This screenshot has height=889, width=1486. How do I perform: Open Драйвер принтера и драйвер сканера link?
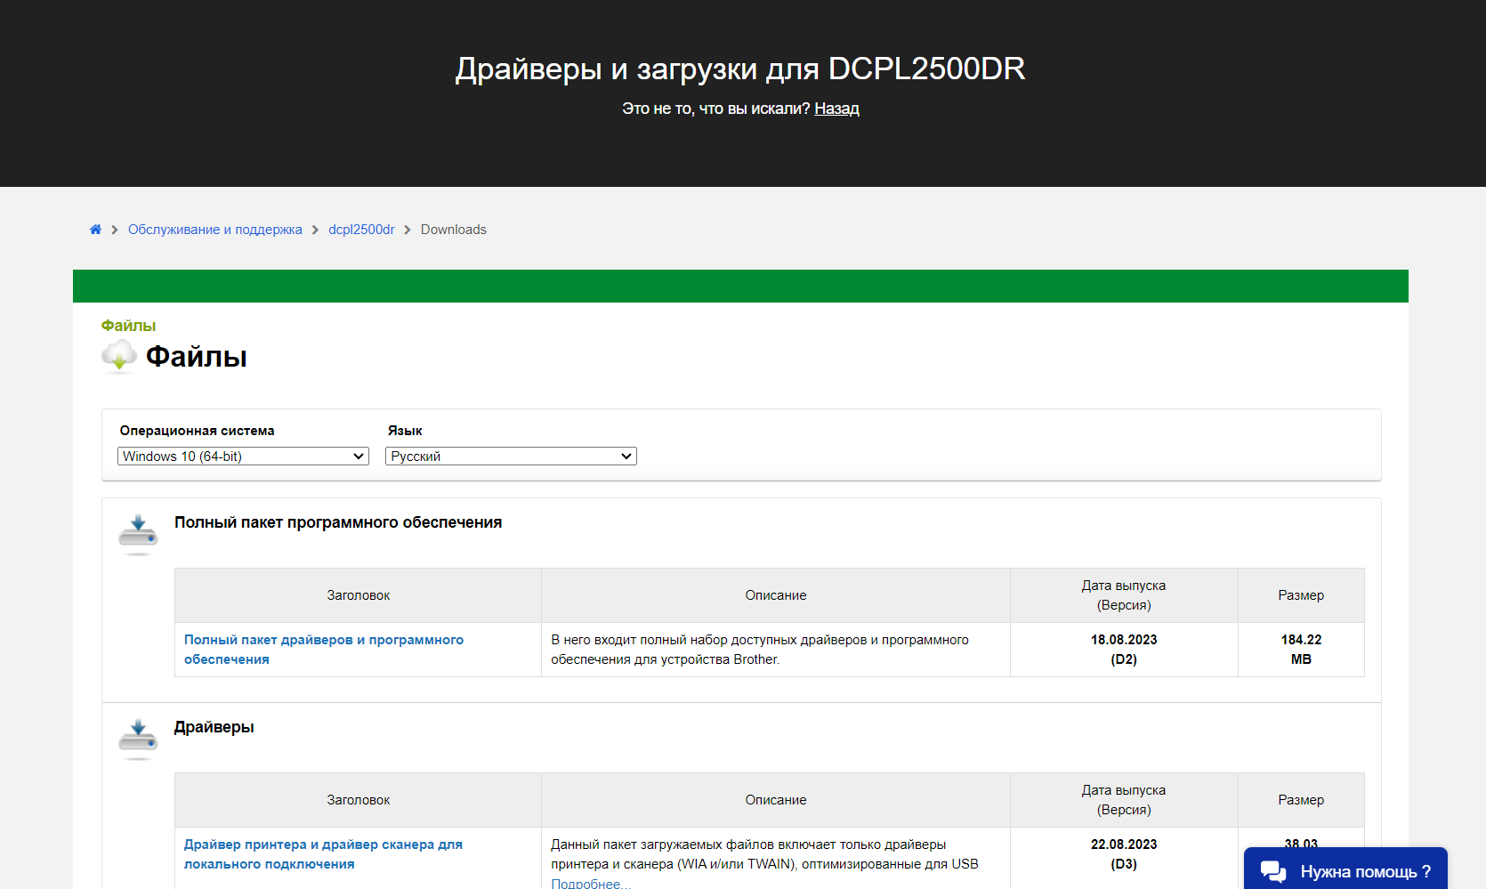[x=323, y=854]
